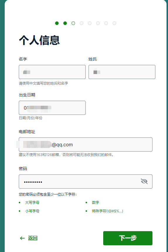The image size is (168, 252).
Task: Click the back arrow icon
Action: [x=22, y=238]
